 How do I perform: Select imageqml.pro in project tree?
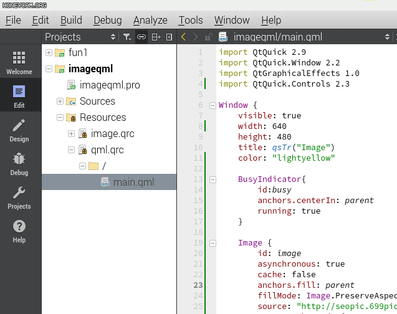pos(111,85)
